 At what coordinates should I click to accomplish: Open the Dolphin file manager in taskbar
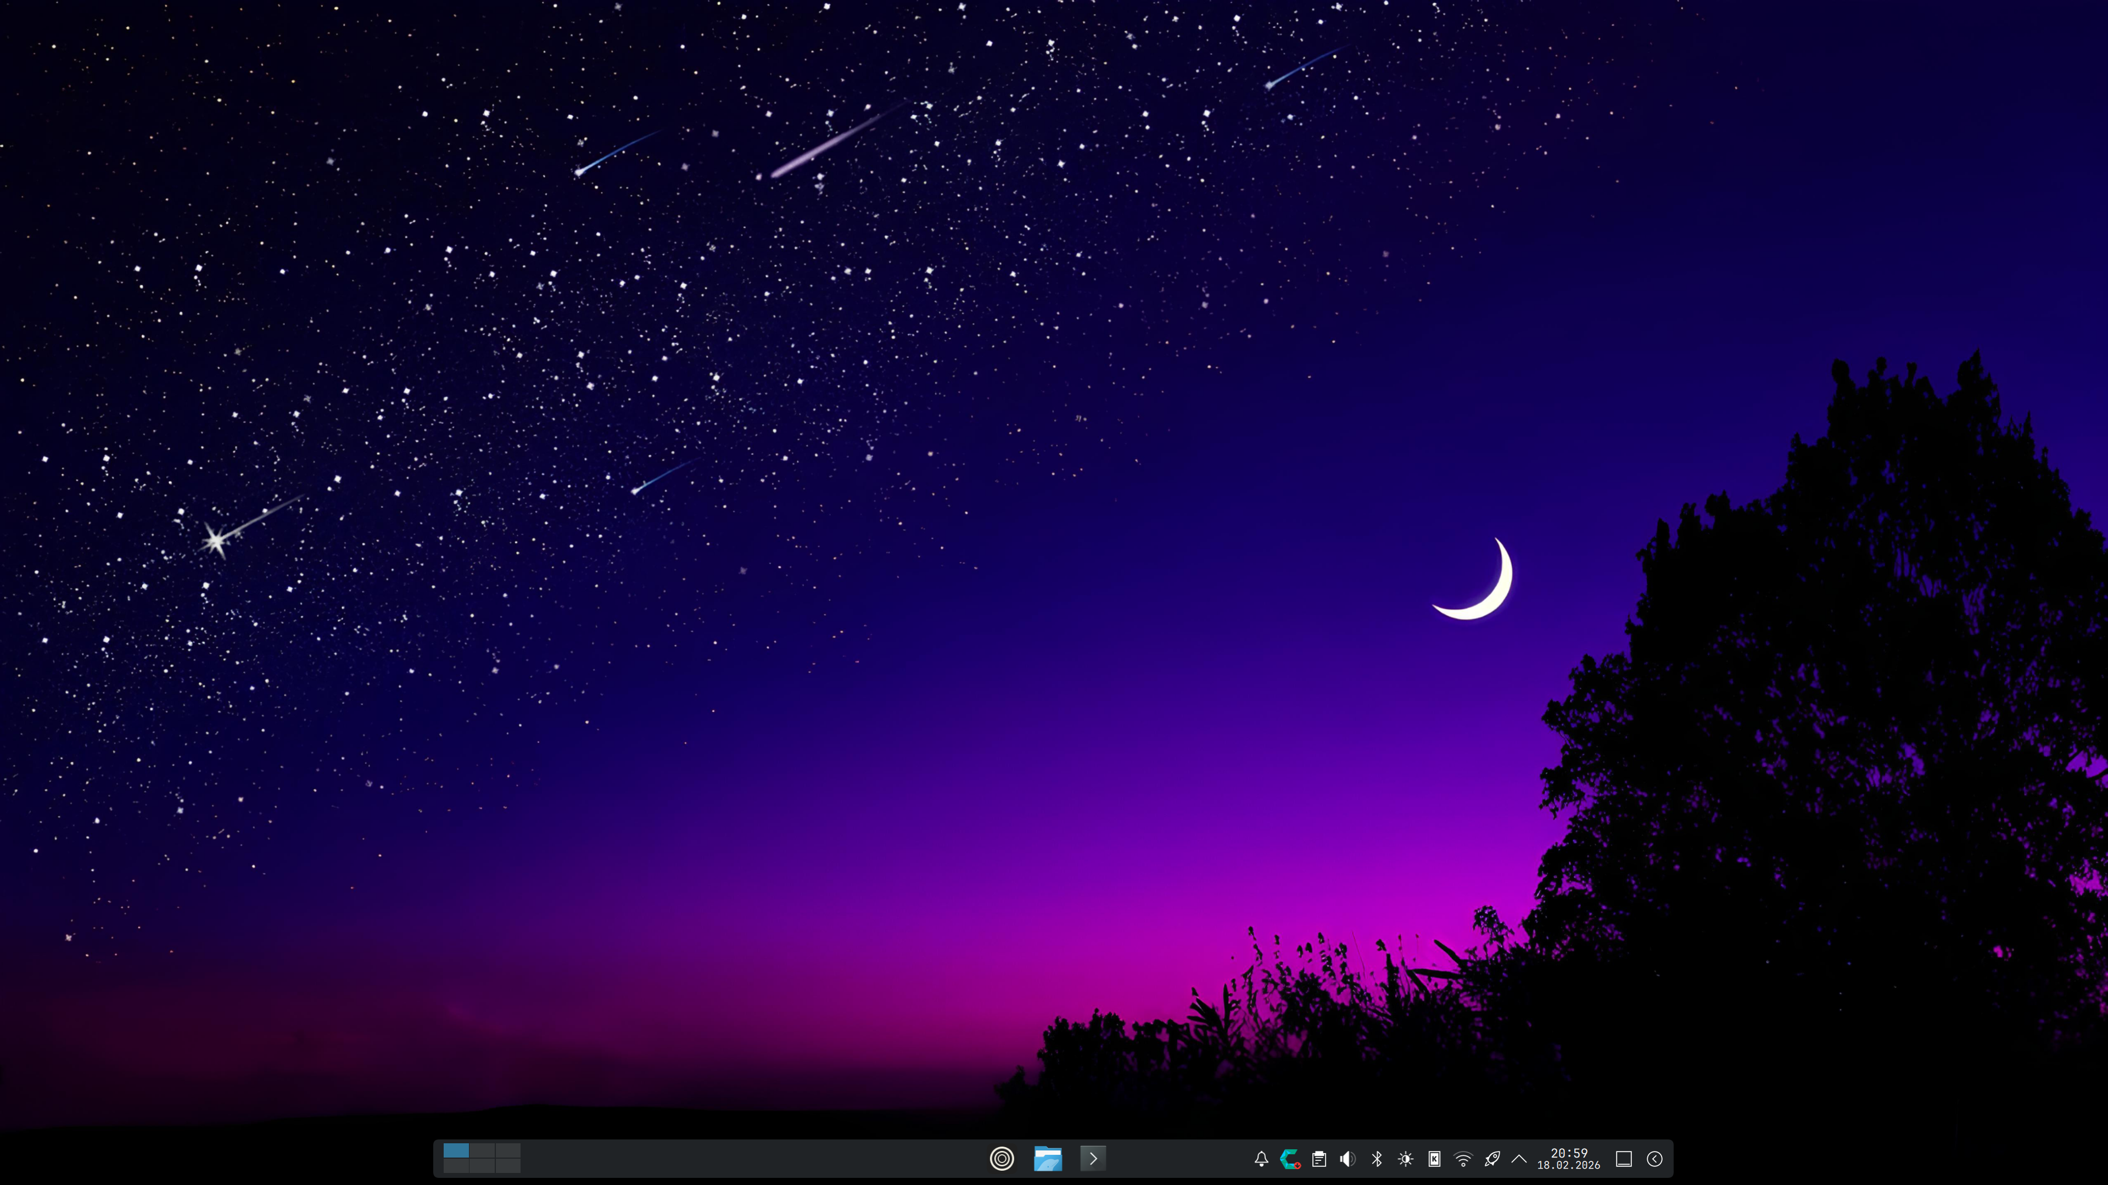coord(1048,1159)
